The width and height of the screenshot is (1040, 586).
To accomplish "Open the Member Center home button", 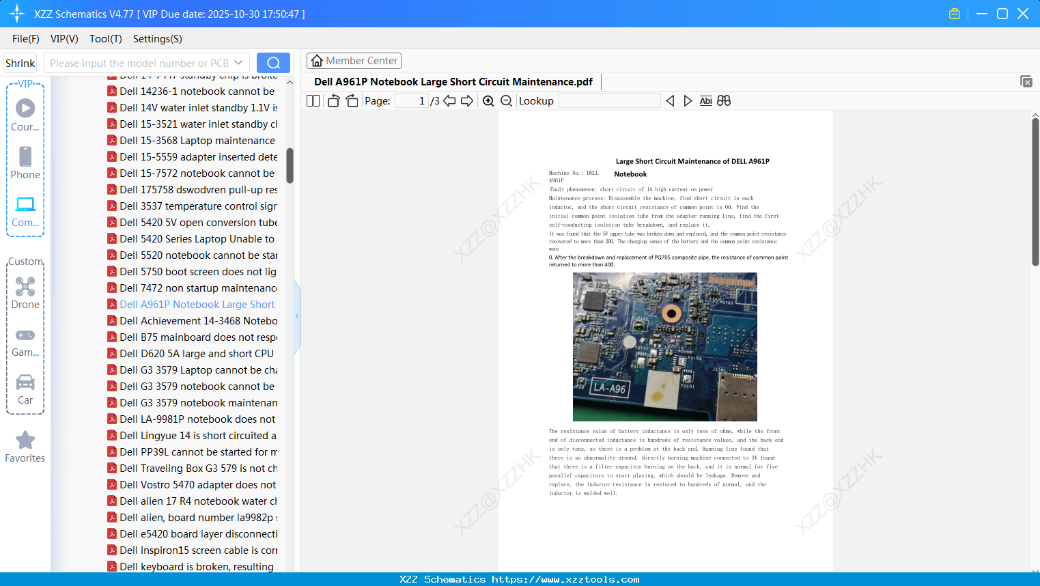I will 354,61.
